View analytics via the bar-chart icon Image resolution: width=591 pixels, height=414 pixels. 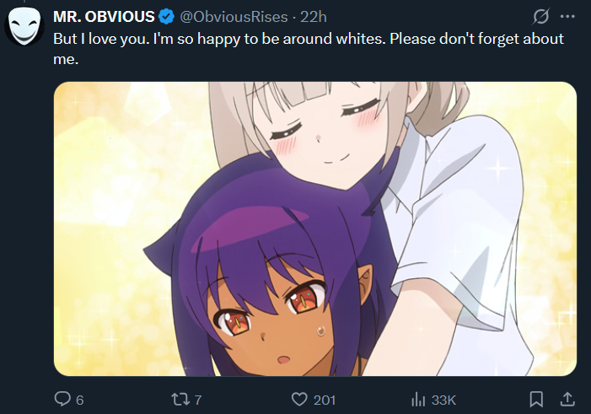[x=418, y=400]
